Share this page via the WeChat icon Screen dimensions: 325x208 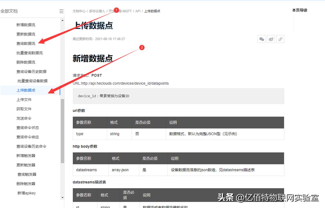(x=261, y=39)
